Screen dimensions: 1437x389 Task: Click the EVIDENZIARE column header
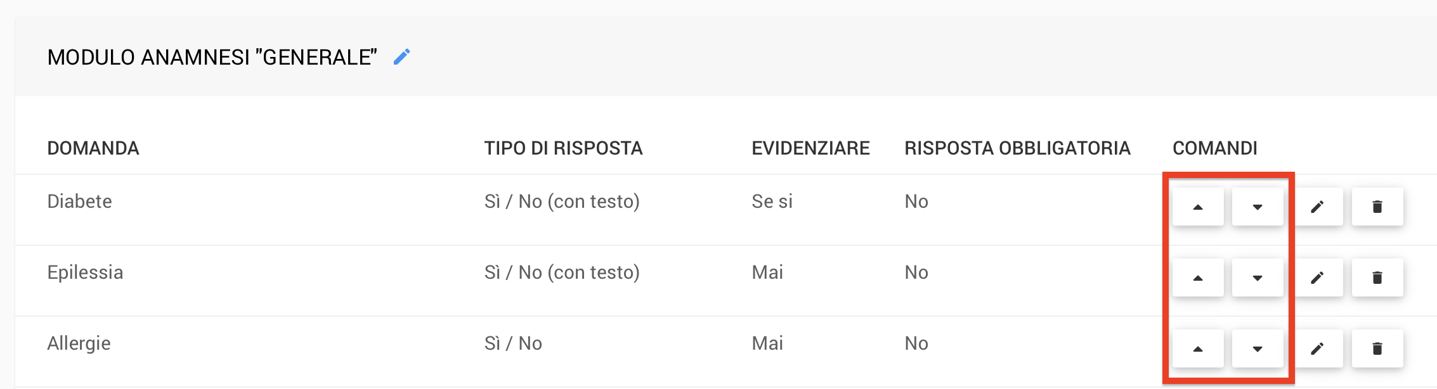click(x=810, y=148)
